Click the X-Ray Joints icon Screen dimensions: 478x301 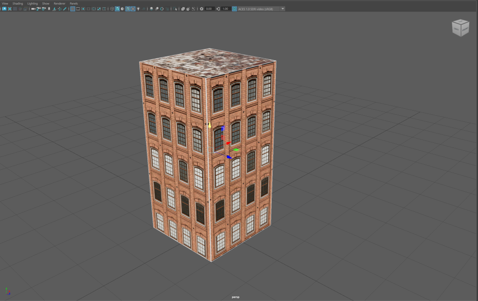pos(193,9)
